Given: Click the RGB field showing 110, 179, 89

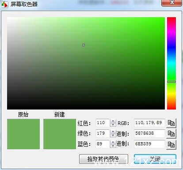Looking at the screenshot, I should 149,123.
